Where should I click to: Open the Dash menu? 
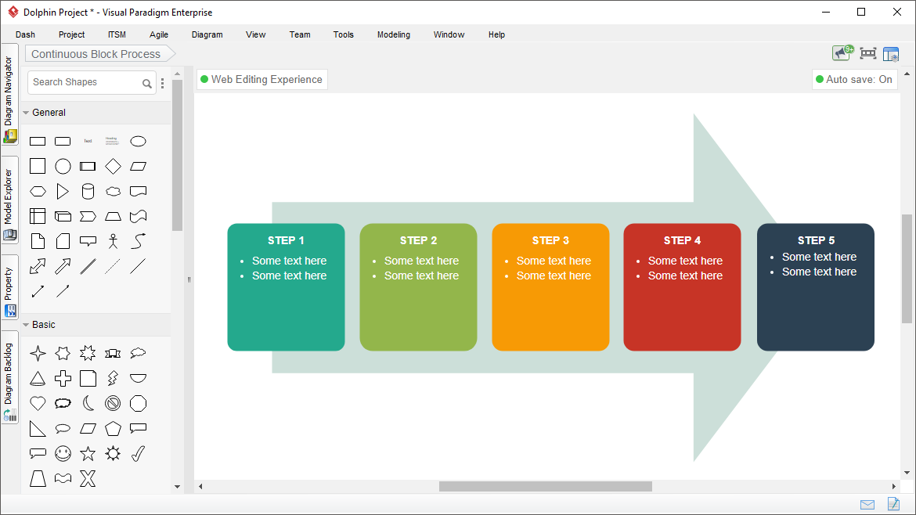pyautogui.click(x=25, y=34)
